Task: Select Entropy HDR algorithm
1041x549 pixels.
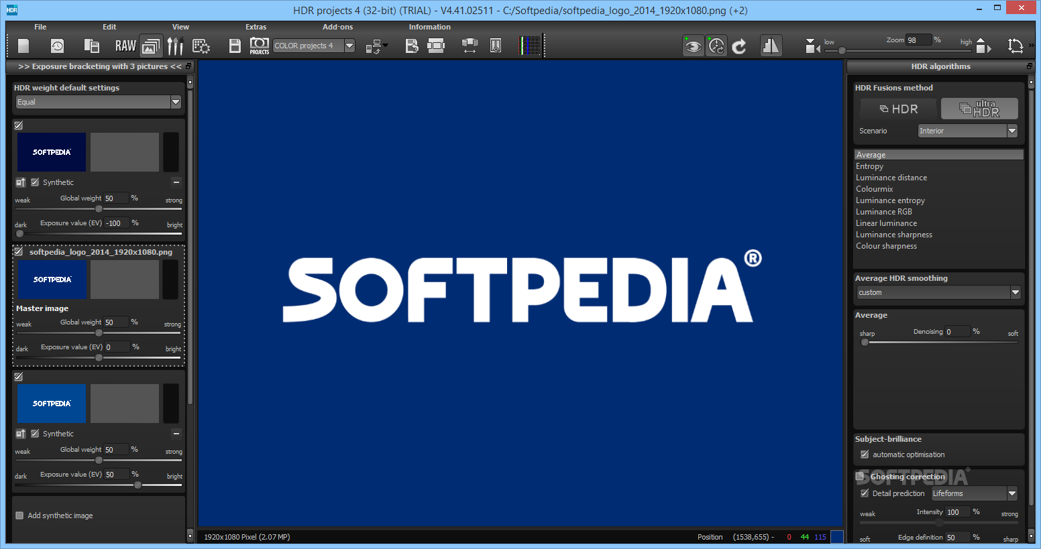Action: coord(938,166)
